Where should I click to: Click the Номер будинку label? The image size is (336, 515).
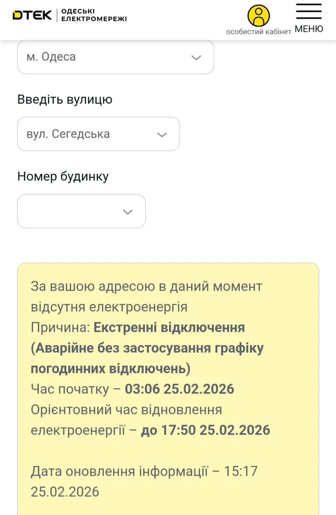[x=63, y=177]
